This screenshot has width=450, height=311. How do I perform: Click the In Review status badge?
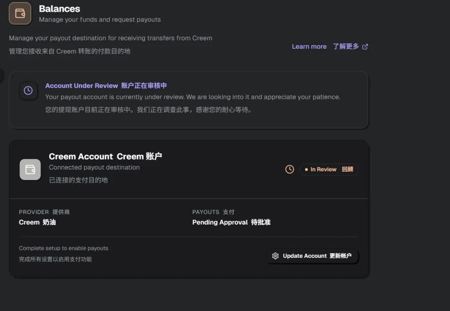click(x=329, y=170)
